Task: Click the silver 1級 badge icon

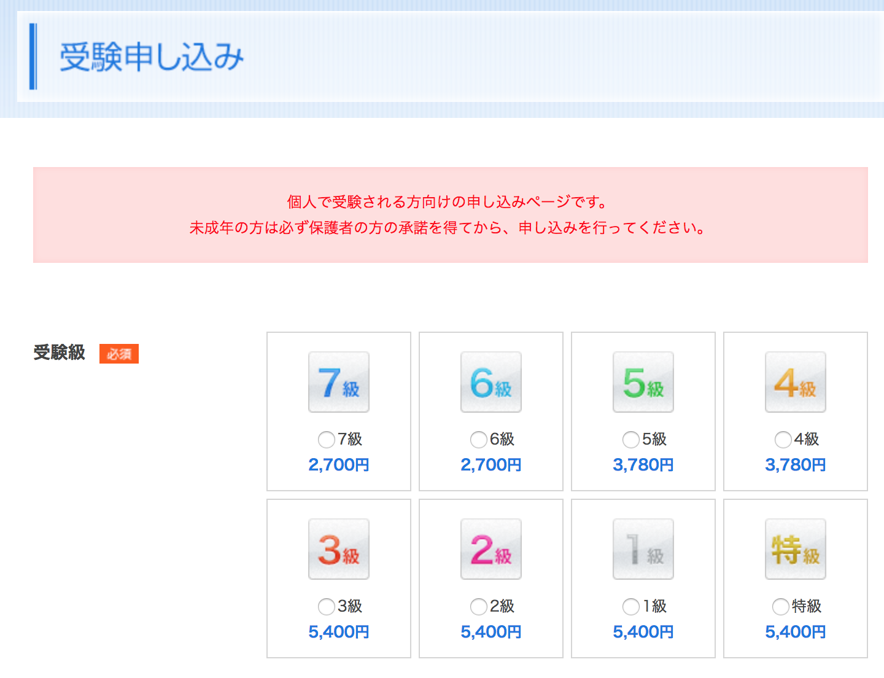Action: [643, 549]
